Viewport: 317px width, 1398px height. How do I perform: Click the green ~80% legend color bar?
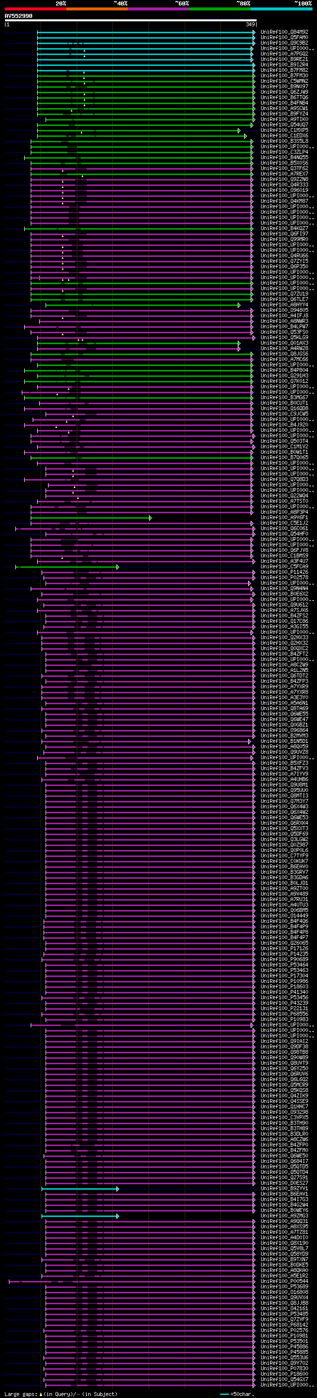[220, 9]
